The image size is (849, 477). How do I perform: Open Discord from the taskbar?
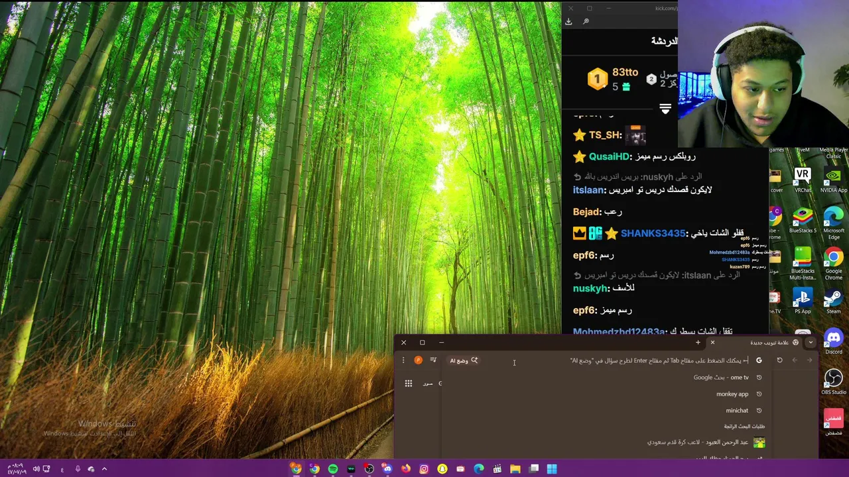[x=387, y=469]
